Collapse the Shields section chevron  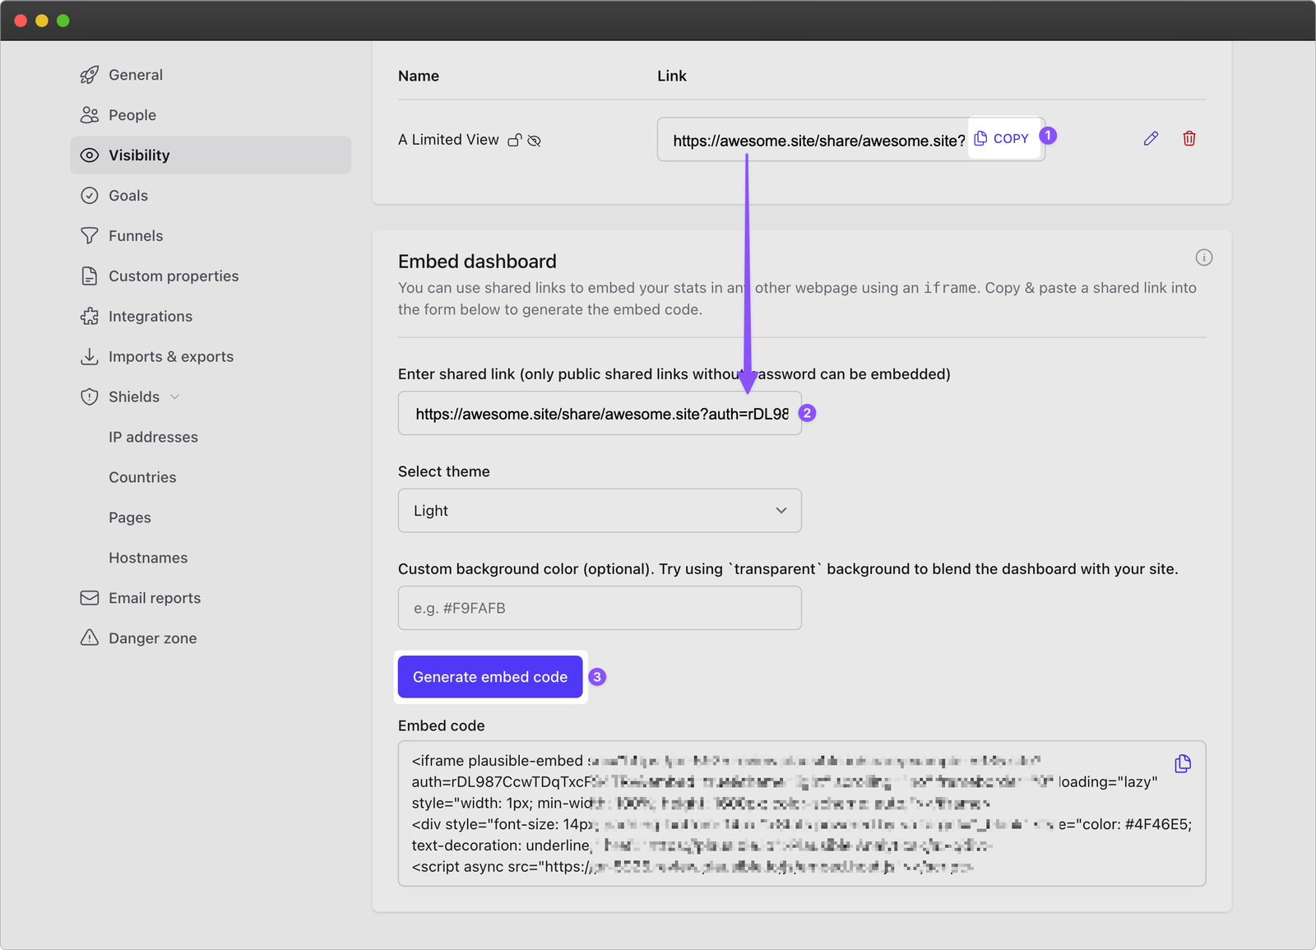tap(174, 396)
